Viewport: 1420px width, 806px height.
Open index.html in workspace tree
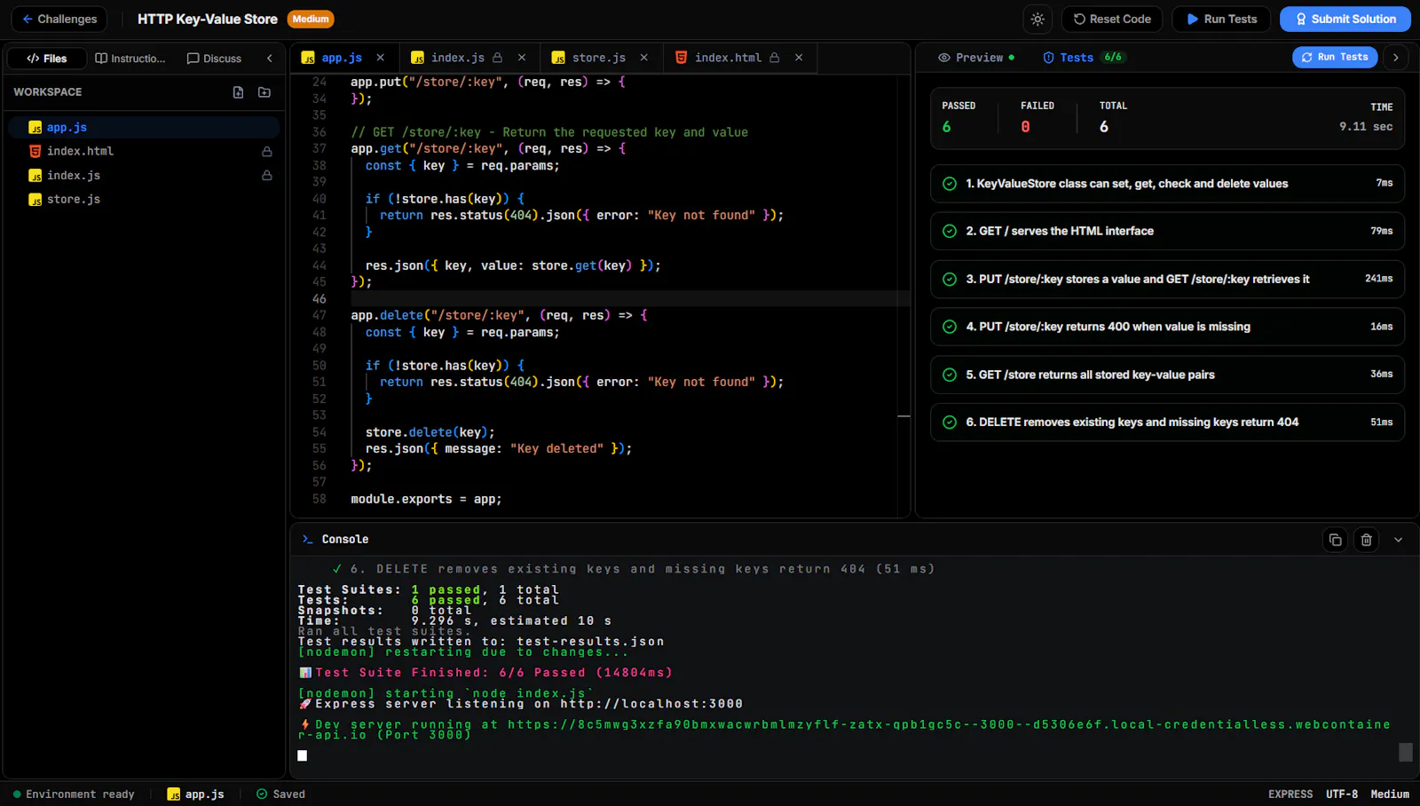[x=144, y=152]
